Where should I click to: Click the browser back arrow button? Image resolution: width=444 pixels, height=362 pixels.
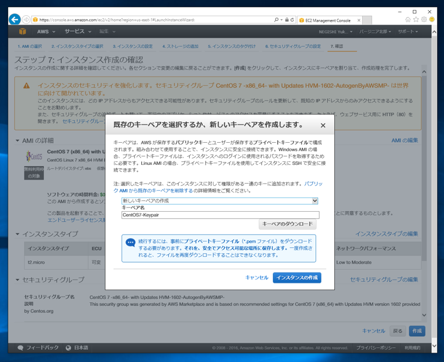coord(15,19)
